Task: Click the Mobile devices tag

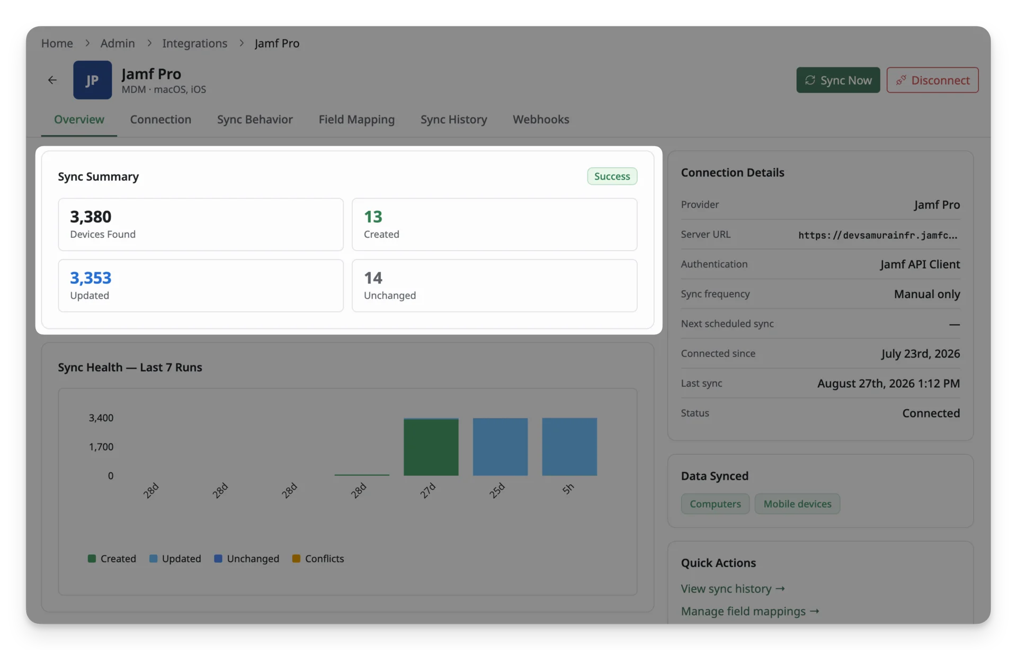Action: tap(797, 504)
